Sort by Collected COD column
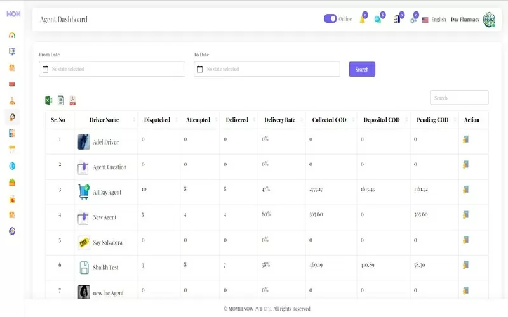This screenshot has height=317, width=508. coord(331,120)
